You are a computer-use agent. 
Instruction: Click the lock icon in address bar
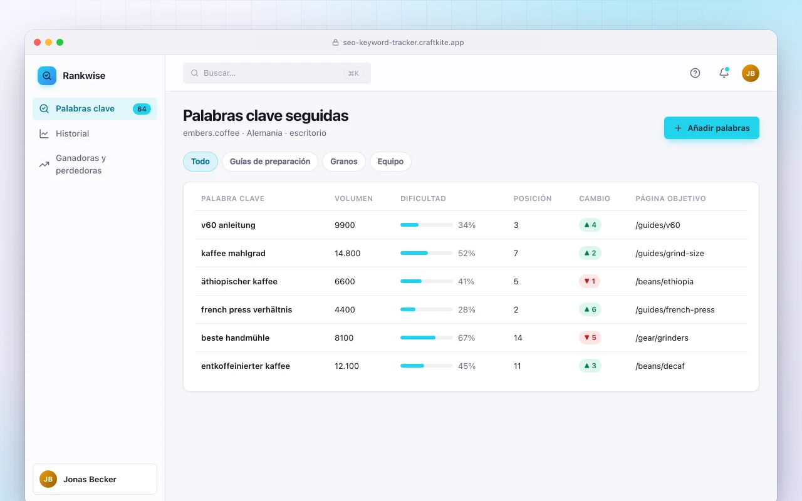pyautogui.click(x=335, y=43)
